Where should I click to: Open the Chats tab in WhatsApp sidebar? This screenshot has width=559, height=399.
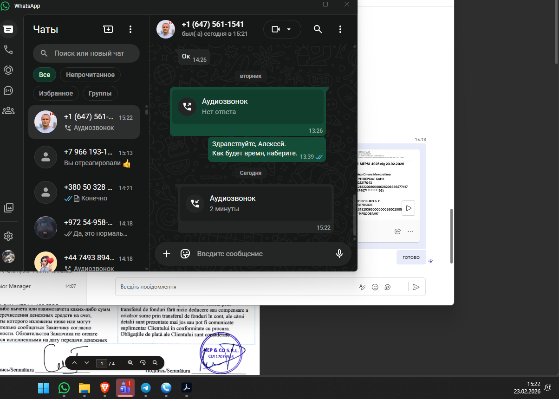click(x=8, y=29)
